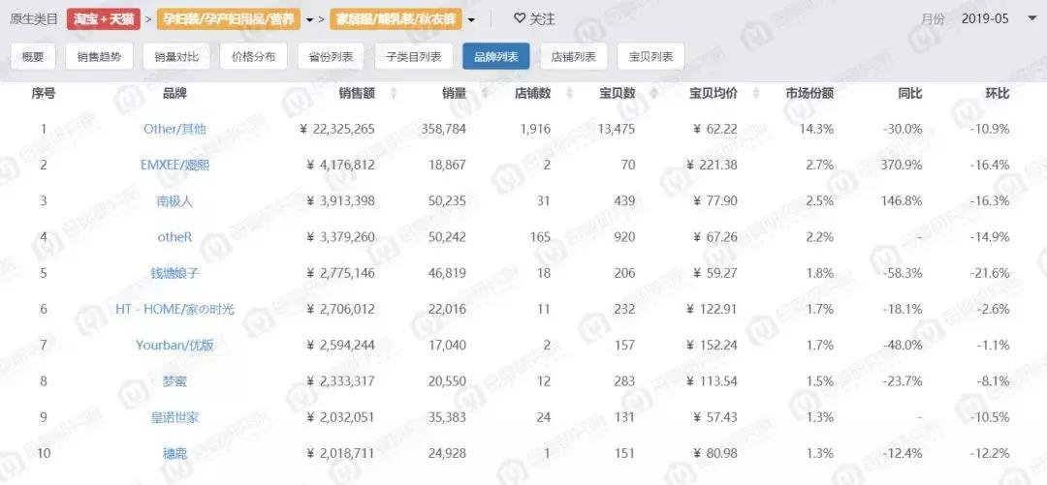Viewport: 1047px width, 485px height.
Task: Sort by 宝贝数 using its sort arrows
Action: pos(653,94)
